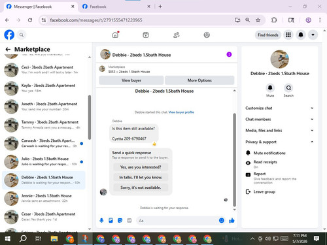Viewport: 327px width, 245px height.
Task: Click the message input field
Action: click(x=178, y=221)
